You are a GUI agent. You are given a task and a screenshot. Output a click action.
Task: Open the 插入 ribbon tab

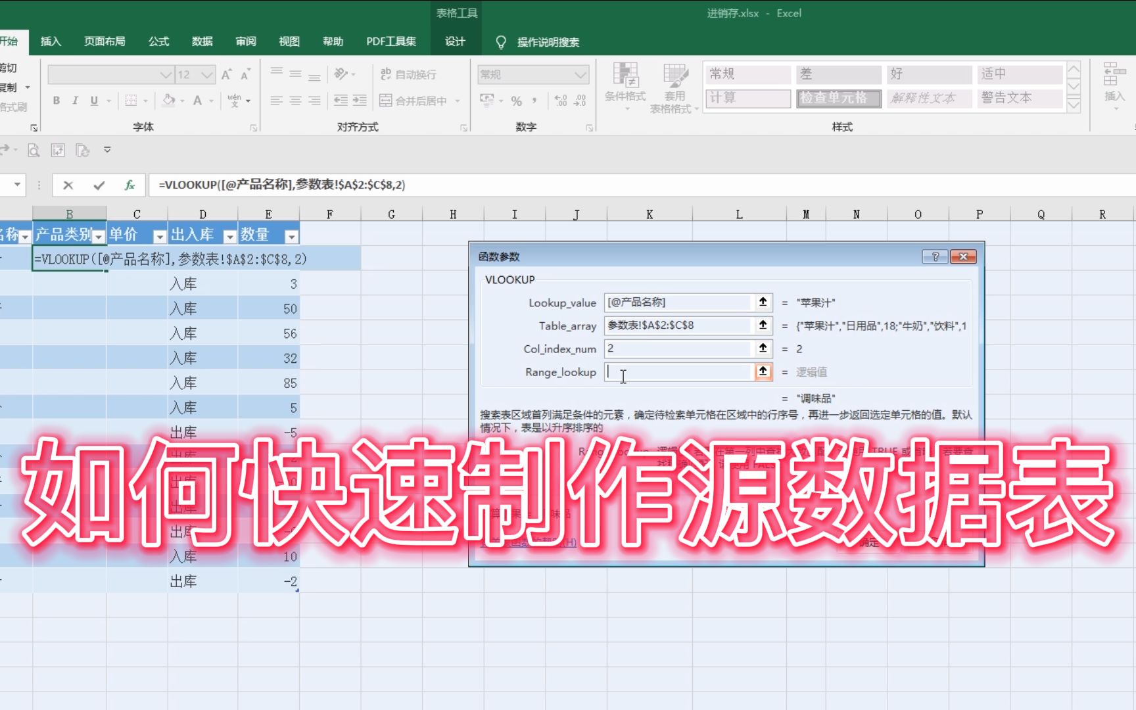click(51, 41)
